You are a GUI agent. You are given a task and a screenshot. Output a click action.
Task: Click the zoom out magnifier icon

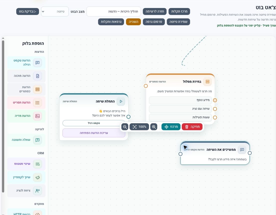coord(125,127)
